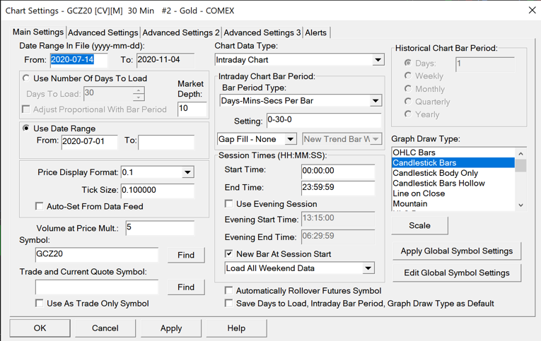The image size is (541, 341).
Task: Click Find next to Symbol field
Action: click(186, 255)
